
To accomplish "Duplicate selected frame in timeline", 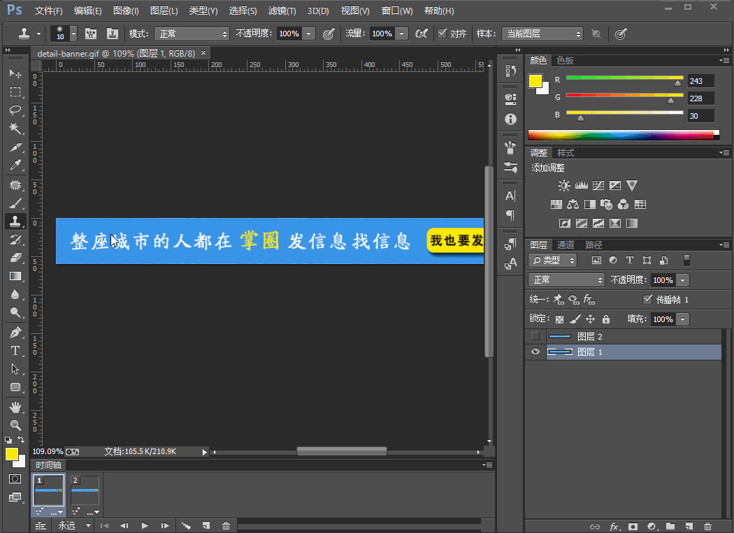I will (206, 525).
